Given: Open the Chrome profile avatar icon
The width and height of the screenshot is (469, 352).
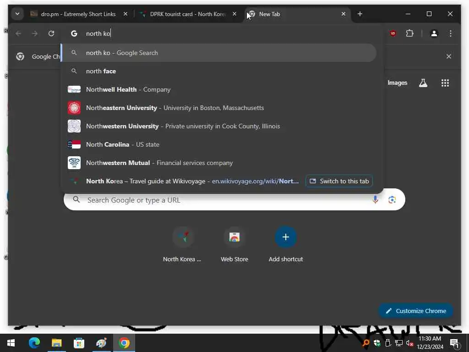Looking at the screenshot, I should (434, 33).
